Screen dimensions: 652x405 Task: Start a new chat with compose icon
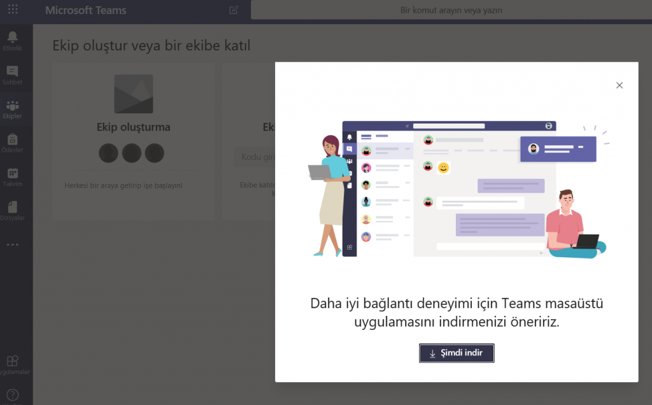tap(234, 10)
